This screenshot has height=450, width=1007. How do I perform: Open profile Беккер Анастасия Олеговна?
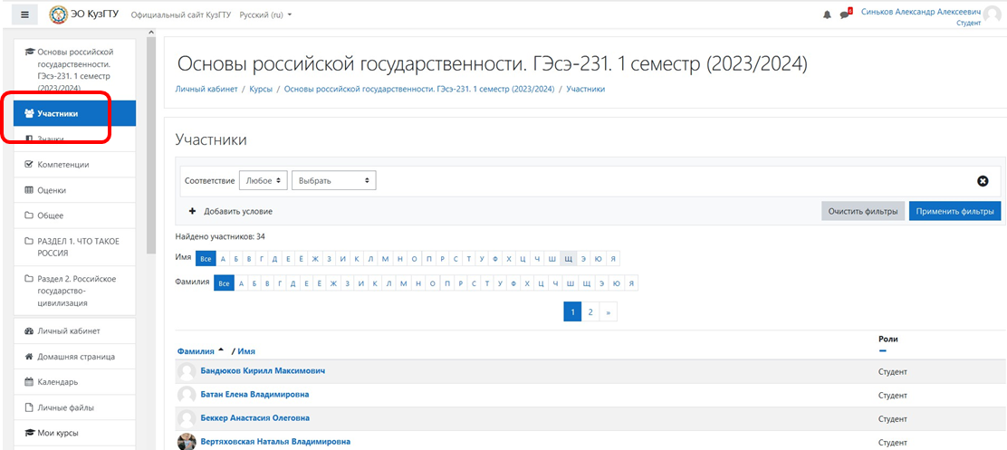pos(255,418)
